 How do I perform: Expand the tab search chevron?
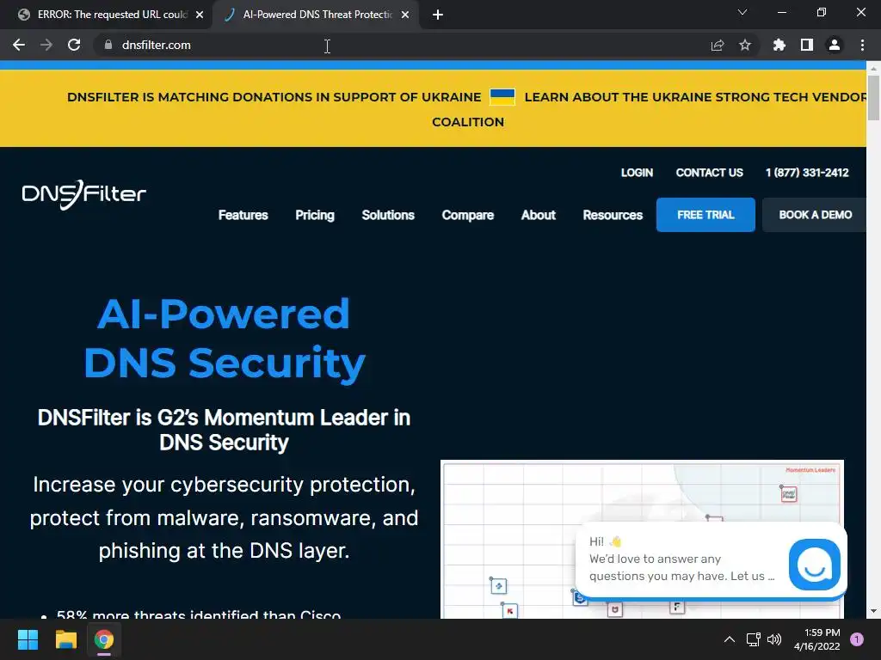tap(742, 12)
